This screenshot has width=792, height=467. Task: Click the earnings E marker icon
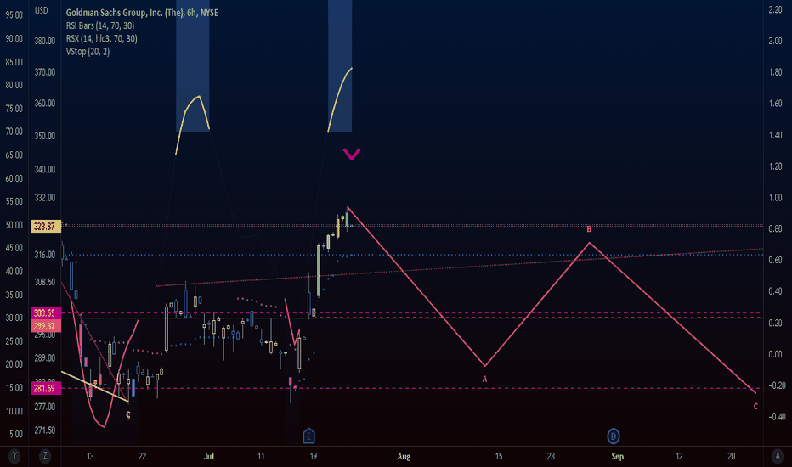click(x=308, y=436)
